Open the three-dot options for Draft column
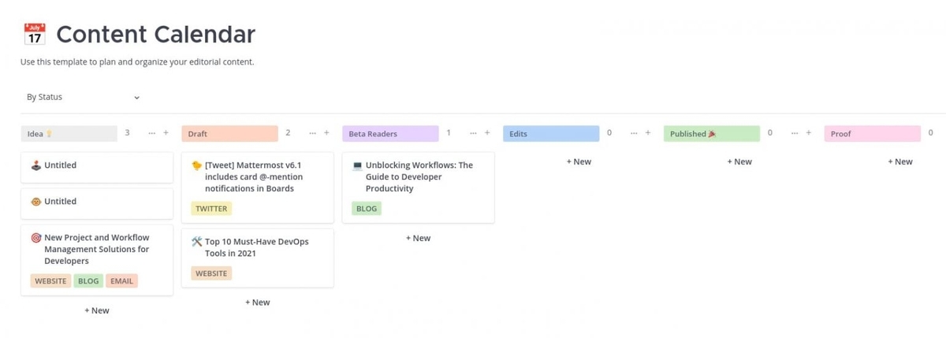Image resolution: width=946 pixels, height=338 pixels. pos(313,133)
